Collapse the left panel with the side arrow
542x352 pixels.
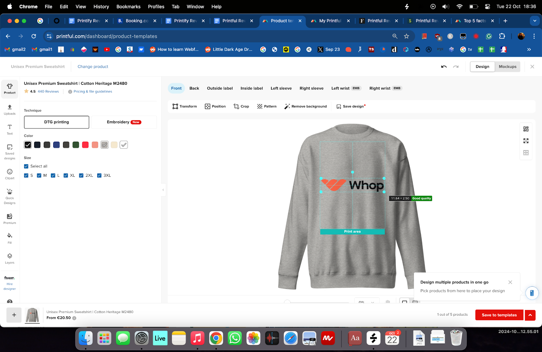tap(163, 190)
